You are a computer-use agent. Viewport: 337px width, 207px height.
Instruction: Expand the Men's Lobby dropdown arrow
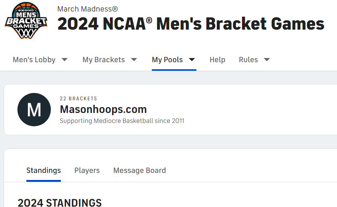click(65, 59)
